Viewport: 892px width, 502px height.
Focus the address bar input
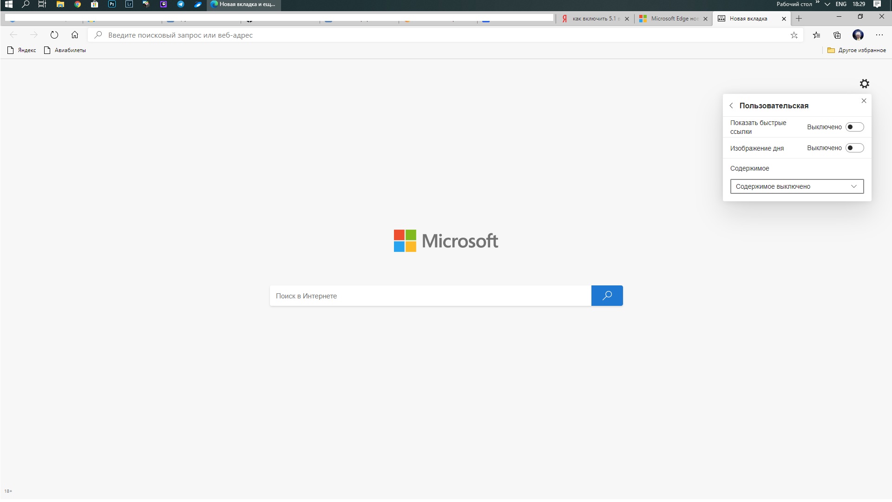[446, 35]
